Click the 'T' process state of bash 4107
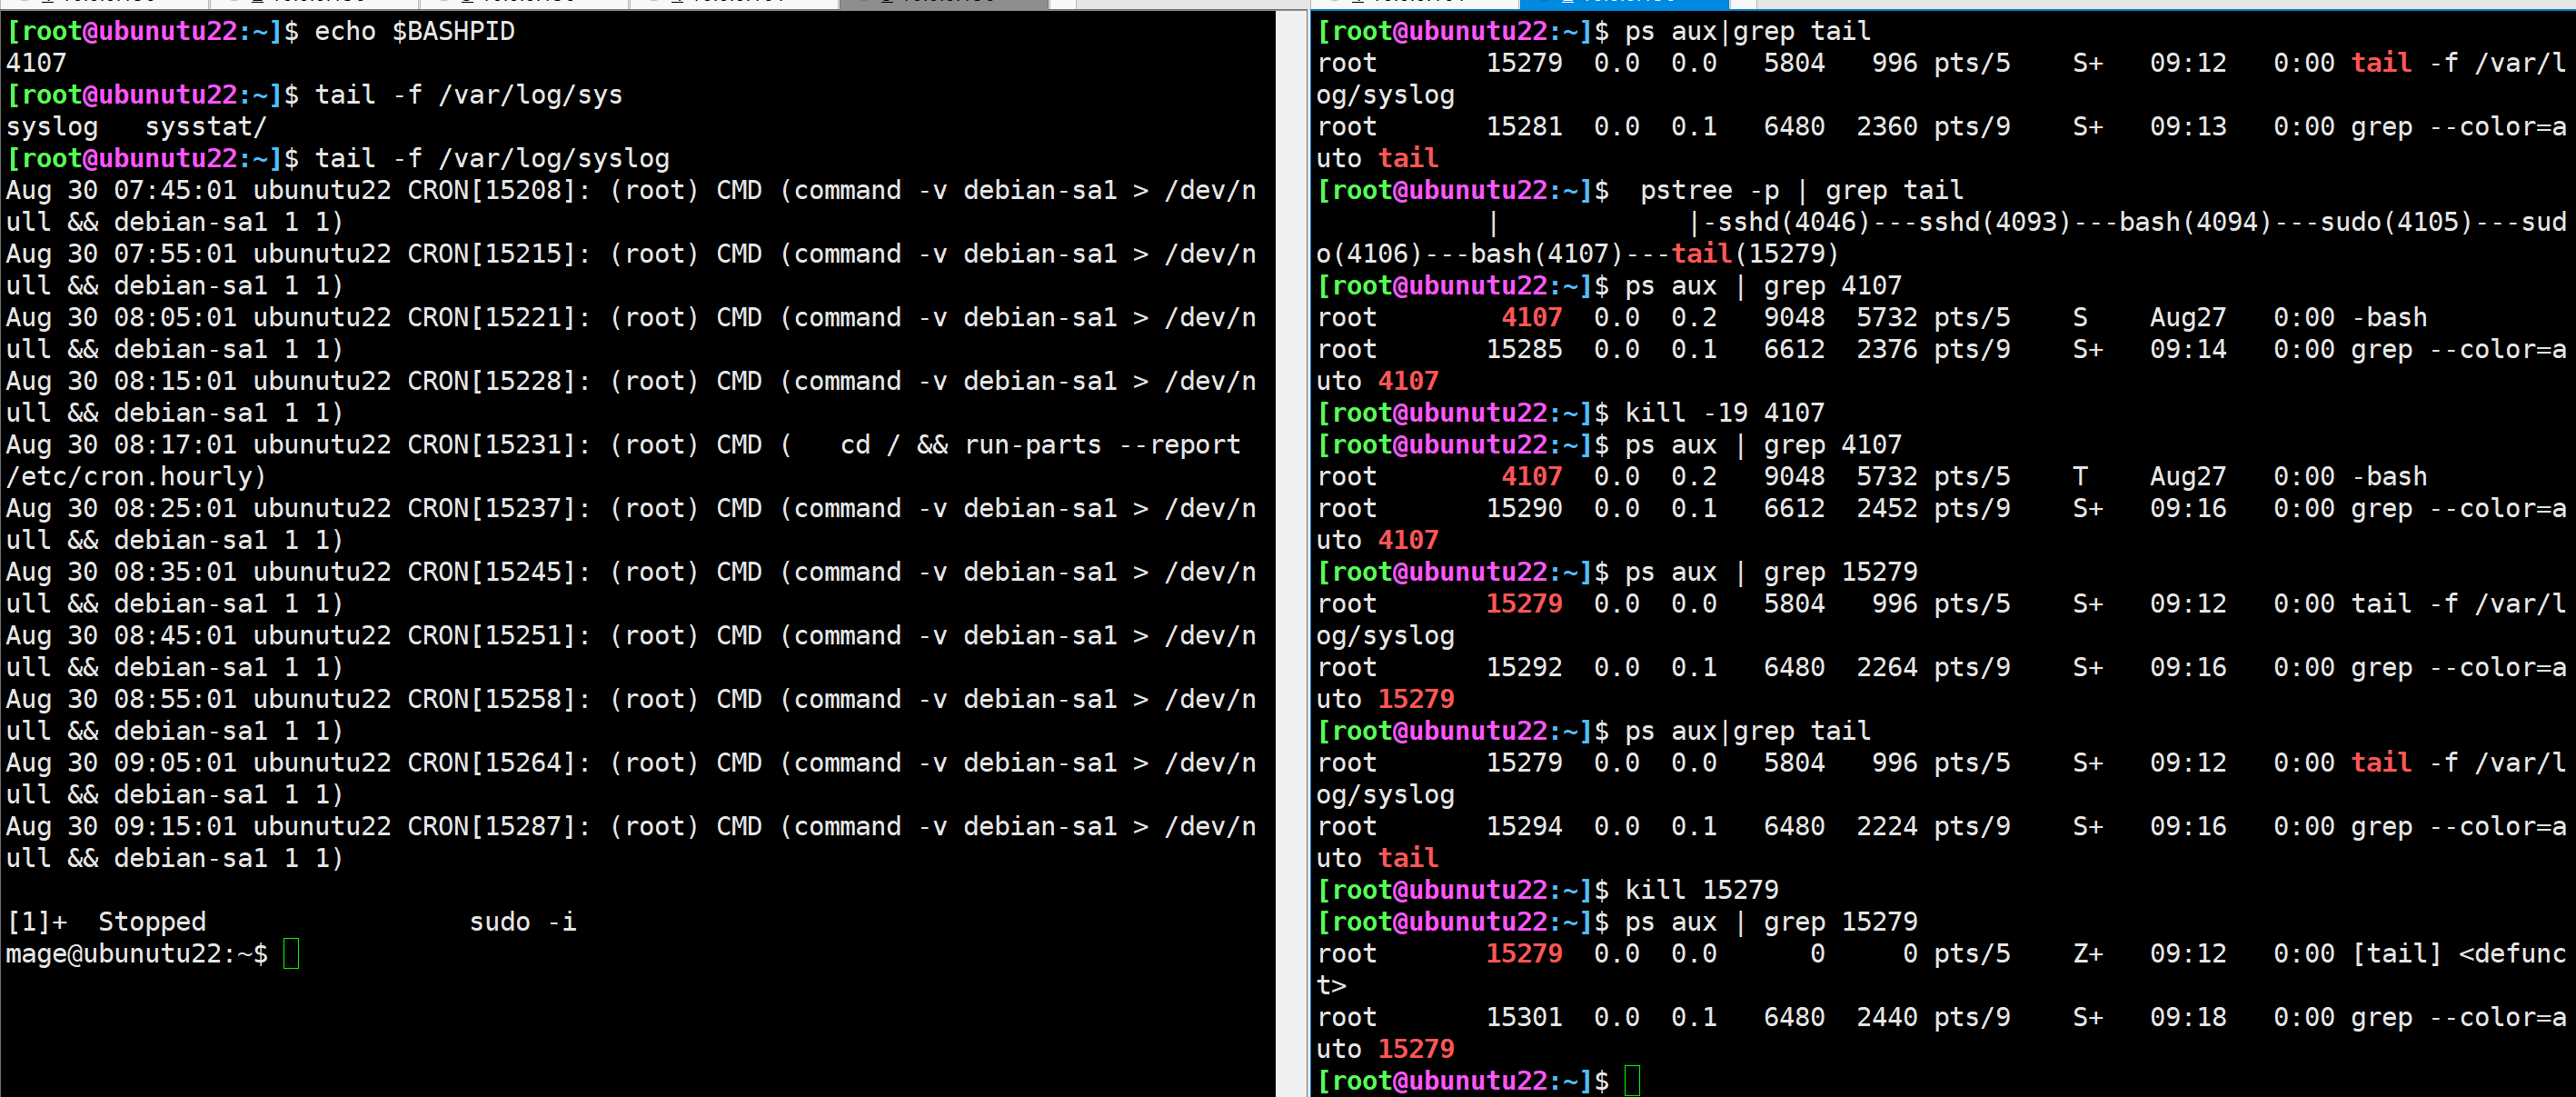 (2080, 476)
